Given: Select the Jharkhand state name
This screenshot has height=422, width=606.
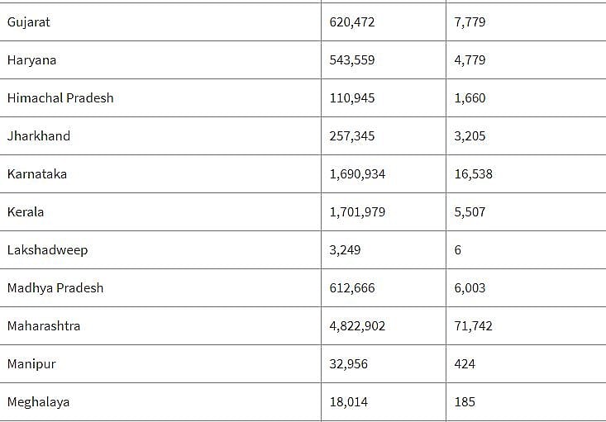Looking at the screenshot, I should point(39,136).
